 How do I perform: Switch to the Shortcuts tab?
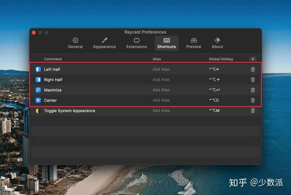[167, 43]
